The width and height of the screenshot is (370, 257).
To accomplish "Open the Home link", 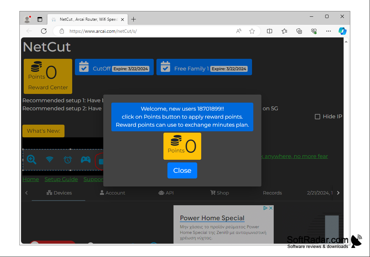I will [x=31, y=179].
